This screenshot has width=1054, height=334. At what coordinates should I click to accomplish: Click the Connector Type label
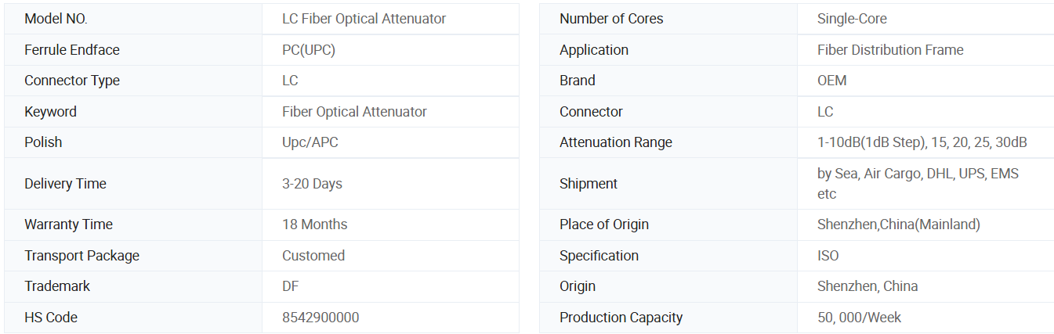[72, 81]
